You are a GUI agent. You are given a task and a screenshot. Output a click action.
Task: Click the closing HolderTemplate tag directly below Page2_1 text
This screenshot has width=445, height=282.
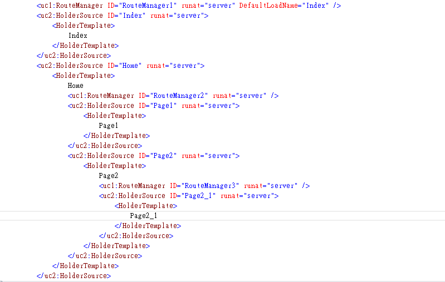pos(148,226)
